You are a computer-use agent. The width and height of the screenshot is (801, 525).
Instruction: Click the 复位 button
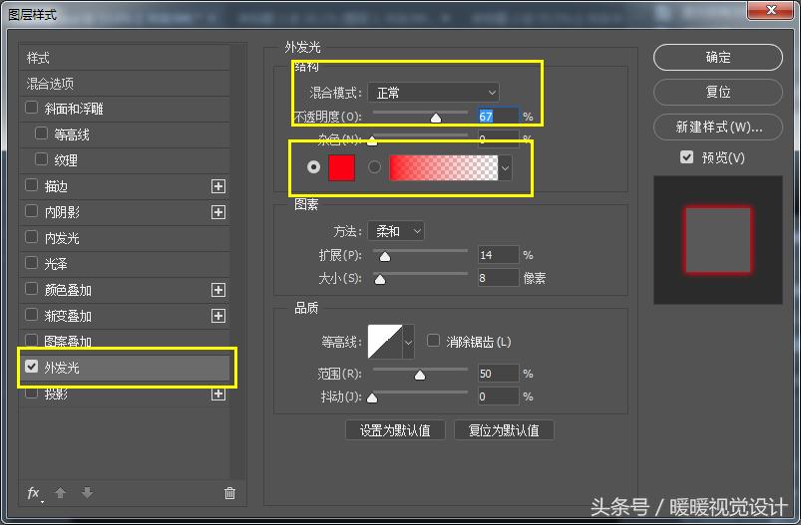(718, 92)
